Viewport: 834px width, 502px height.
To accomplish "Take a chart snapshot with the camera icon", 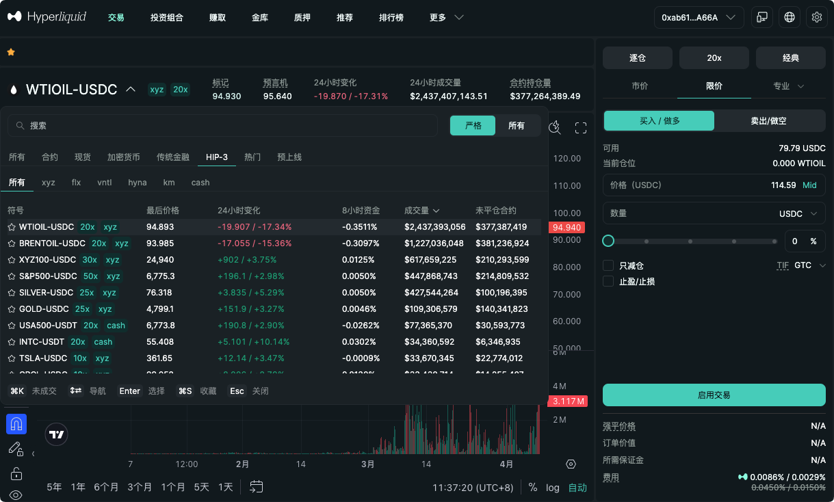I will [x=571, y=464].
